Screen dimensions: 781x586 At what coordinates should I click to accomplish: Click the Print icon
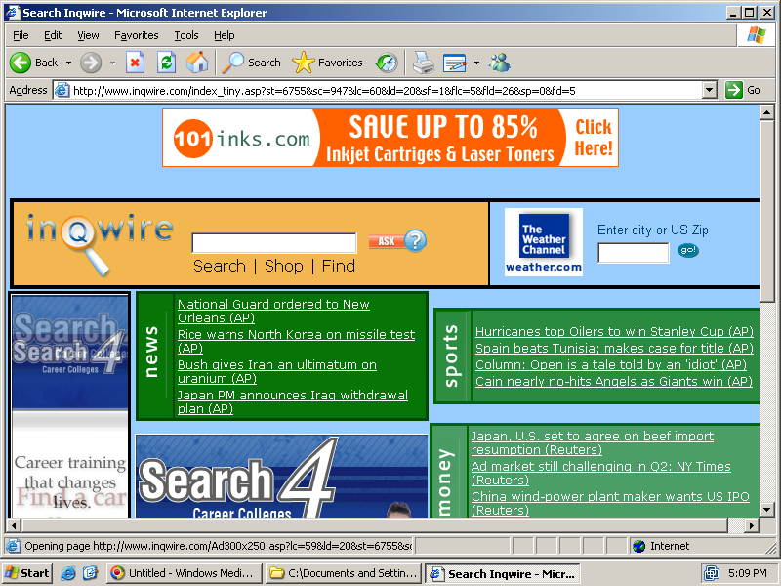[424, 63]
